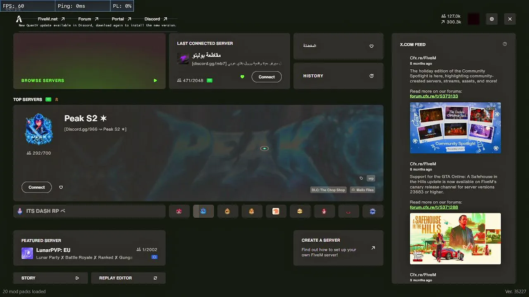Click the first Cfx.re/FiveM post author name
The image size is (529, 297).
[x=423, y=58]
